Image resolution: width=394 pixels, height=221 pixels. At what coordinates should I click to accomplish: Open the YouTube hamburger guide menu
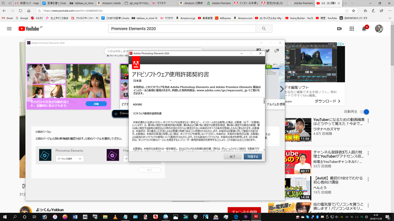coord(9,29)
